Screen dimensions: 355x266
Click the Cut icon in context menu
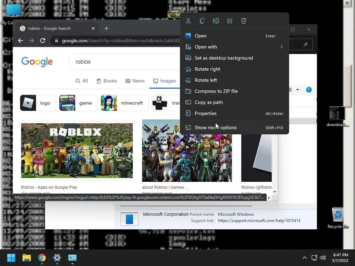click(188, 21)
